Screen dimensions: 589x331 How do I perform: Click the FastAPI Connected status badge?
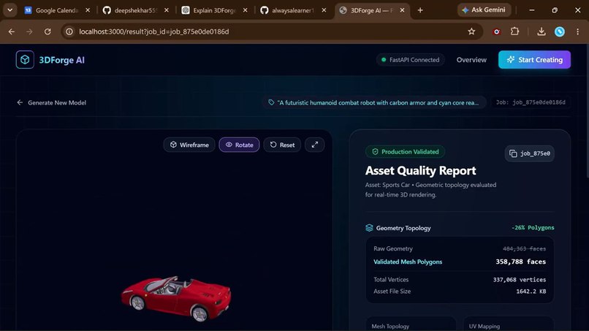coord(410,60)
